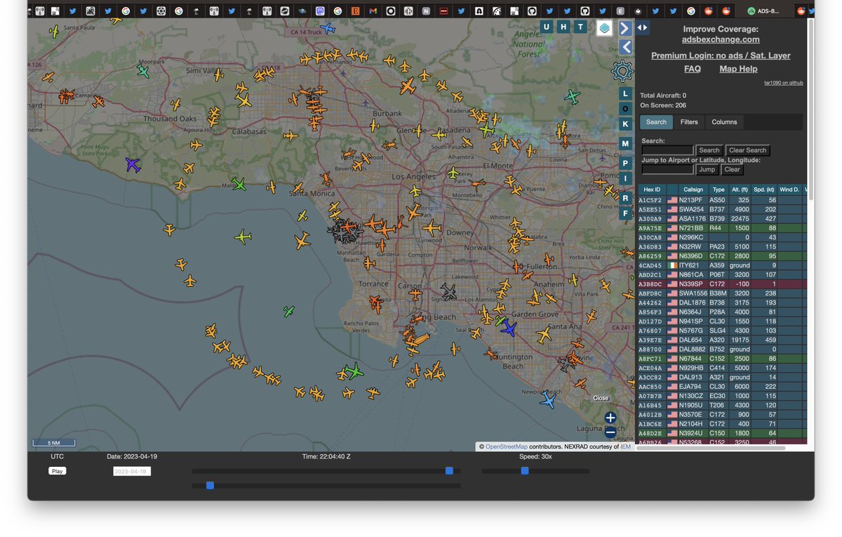Zoom out with the minus button
This screenshot has height=537, width=842.
click(x=610, y=432)
